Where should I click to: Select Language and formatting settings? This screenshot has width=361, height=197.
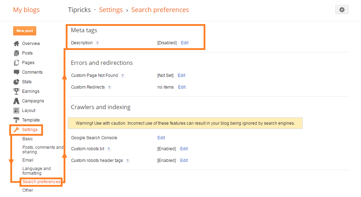pyautogui.click(x=36, y=171)
